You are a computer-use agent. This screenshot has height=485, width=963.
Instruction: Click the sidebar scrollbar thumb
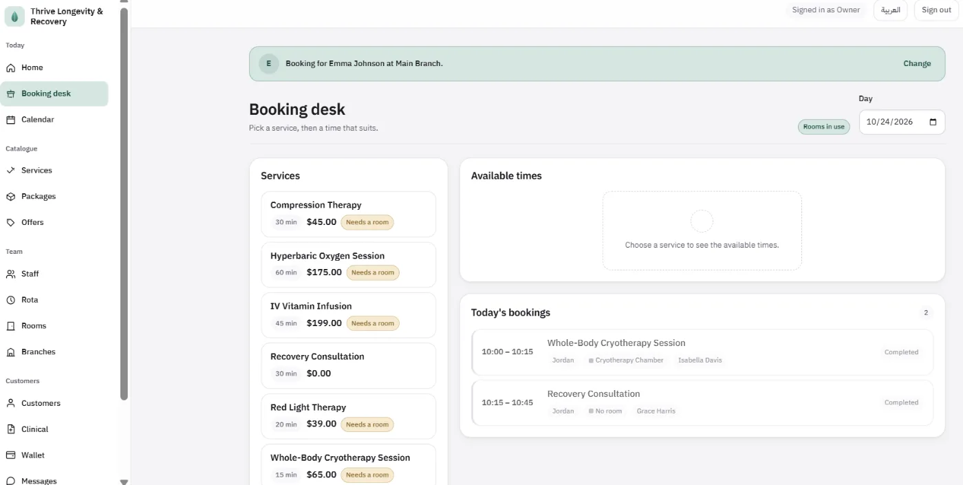(124, 204)
